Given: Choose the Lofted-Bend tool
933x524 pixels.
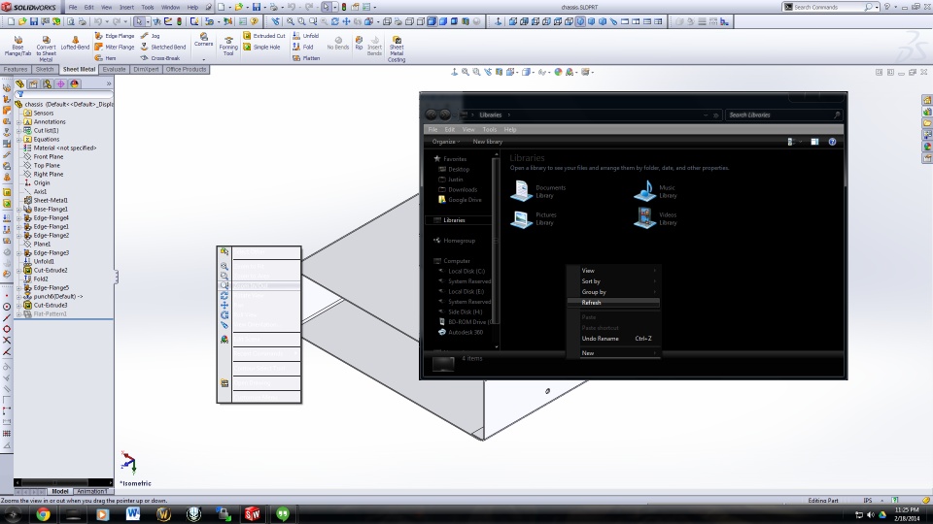Looking at the screenshot, I should [x=75, y=43].
